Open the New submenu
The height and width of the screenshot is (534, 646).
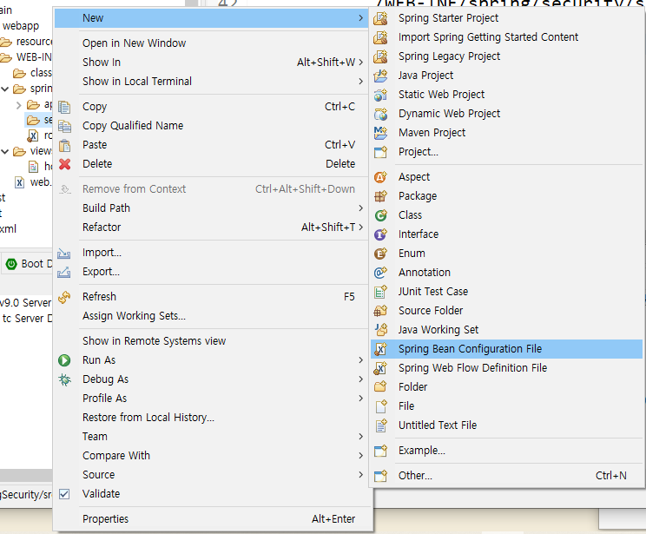(x=211, y=18)
